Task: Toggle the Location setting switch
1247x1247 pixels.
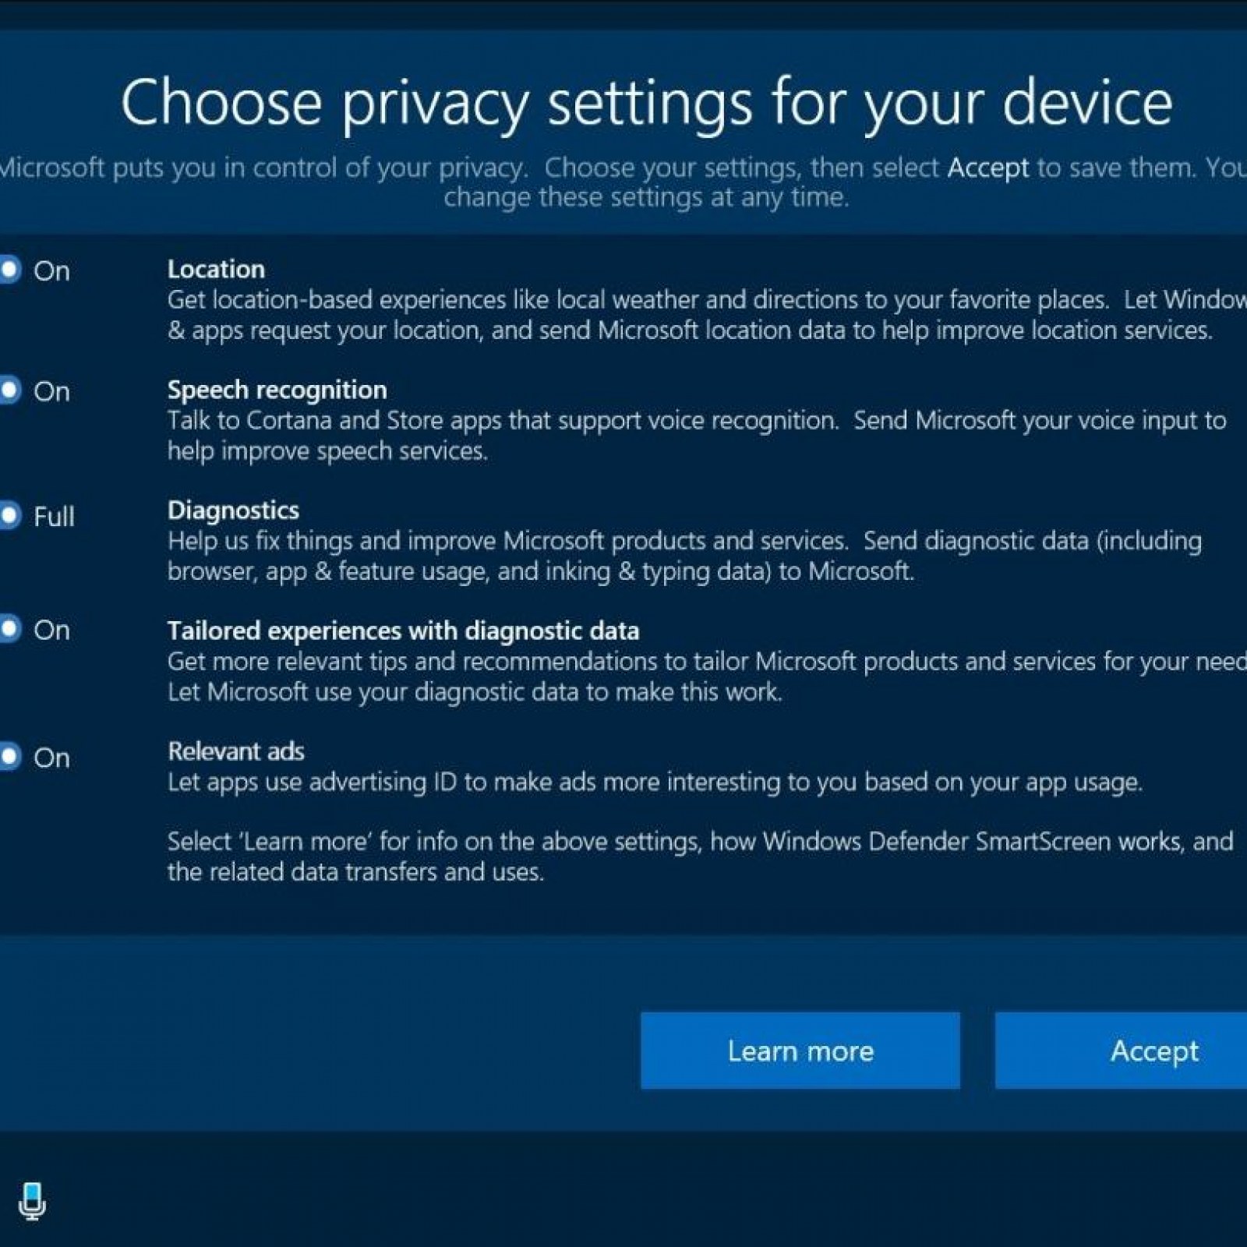Action: pyautogui.click(x=9, y=270)
